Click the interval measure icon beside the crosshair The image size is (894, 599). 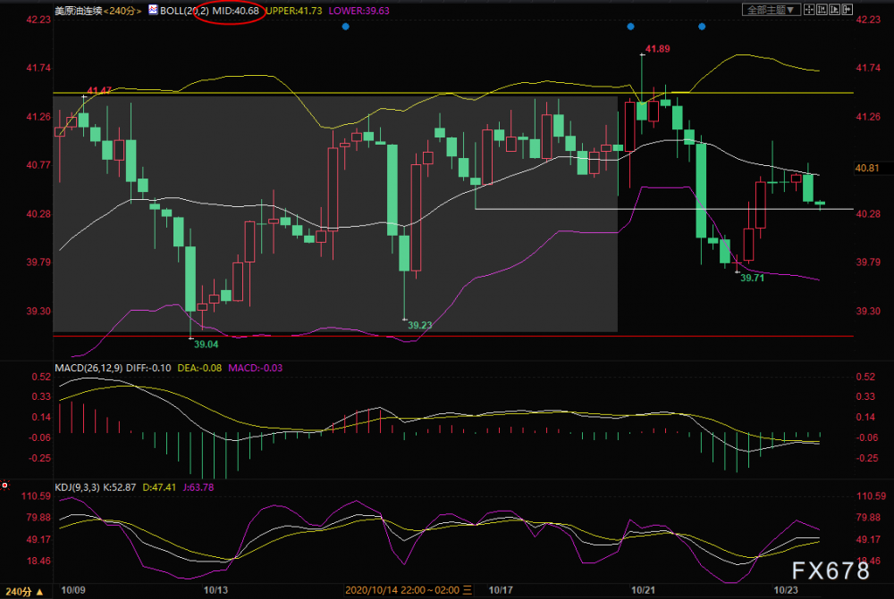pyautogui.click(x=822, y=9)
